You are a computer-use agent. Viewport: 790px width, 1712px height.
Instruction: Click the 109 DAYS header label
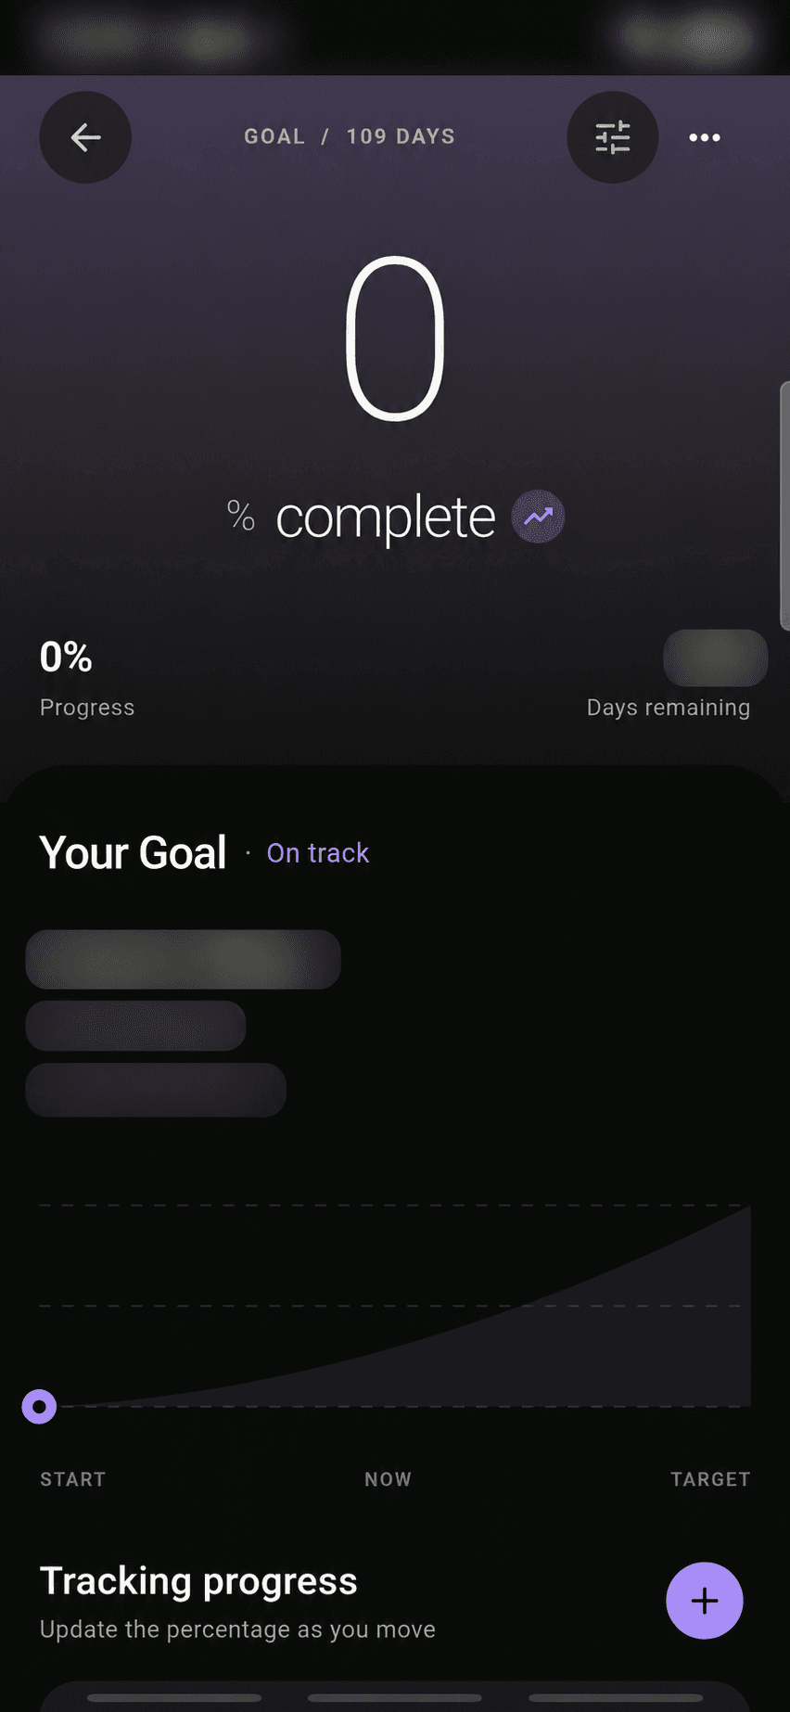pyautogui.click(x=401, y=136)
